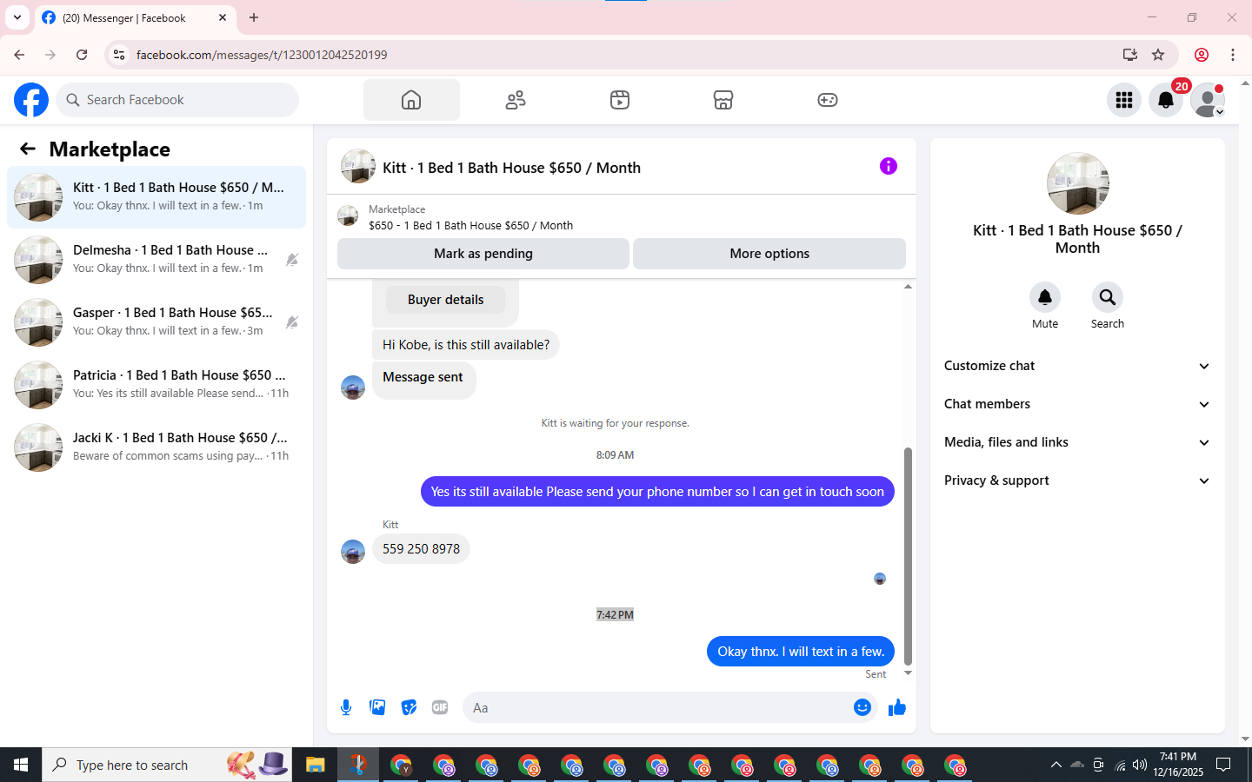This screenshot has width=1252, height=782.
Task: Expand Customize chat section
Action: pyautogui.click(x=1077, y=366)
